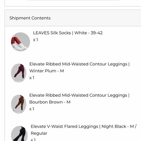The image size is (141, 141).
Task: Click the Shipment Contents section heading
Action: tap(30, 18)
